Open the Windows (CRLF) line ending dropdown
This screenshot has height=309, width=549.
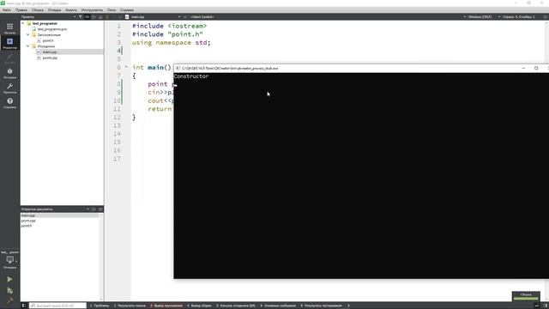click(x=480, y=17)
